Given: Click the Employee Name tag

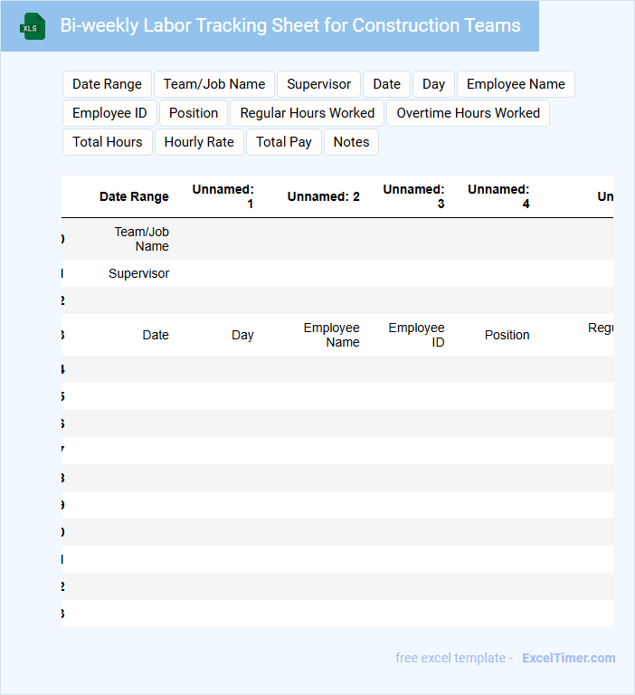Looking at the screenshot, I should click(516, 84).
